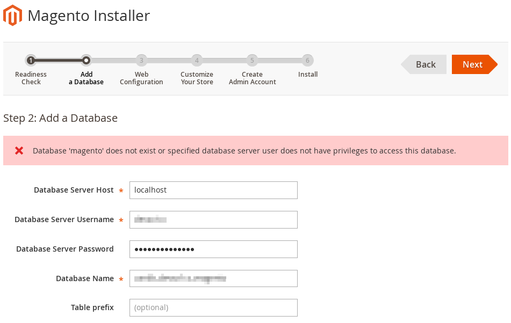Click step 5 Create Admin Account circle
511x323 pixels.
(x=252, y=60)
